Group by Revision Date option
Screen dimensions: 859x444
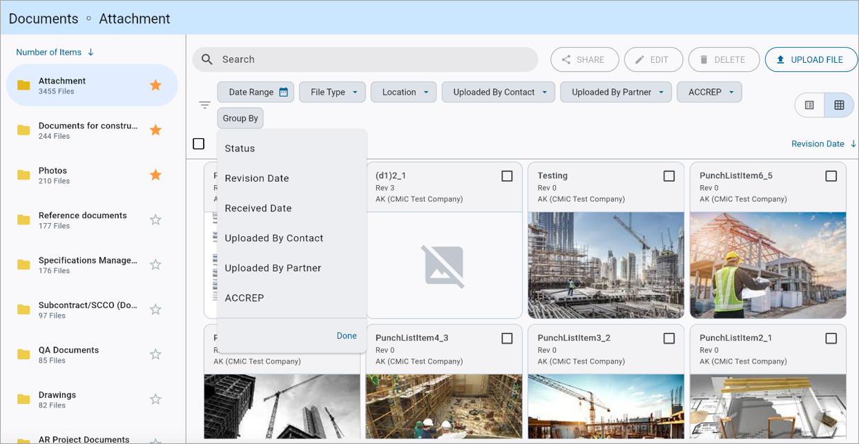(291, 178)
